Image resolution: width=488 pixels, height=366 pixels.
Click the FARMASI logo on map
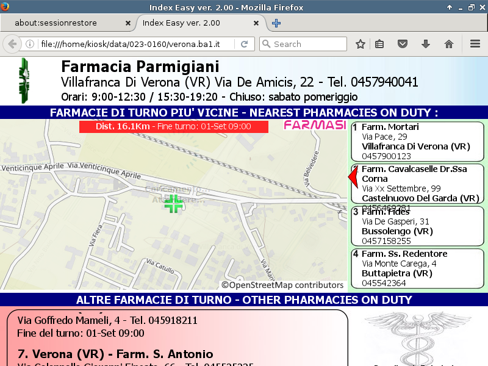pos(315,125)
